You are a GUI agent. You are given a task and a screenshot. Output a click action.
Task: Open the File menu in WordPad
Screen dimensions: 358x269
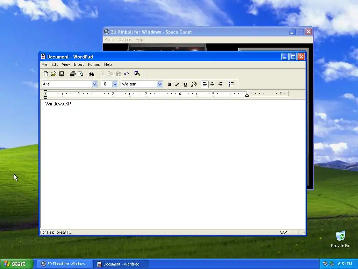pyautogui.click(x=44, y=64)
